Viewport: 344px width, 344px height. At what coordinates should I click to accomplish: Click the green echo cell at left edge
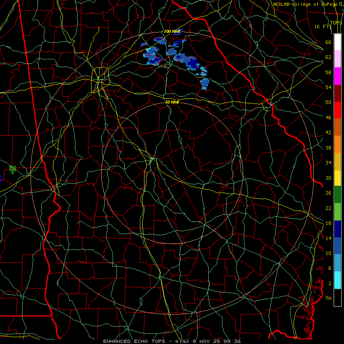(x=13, y=169)
